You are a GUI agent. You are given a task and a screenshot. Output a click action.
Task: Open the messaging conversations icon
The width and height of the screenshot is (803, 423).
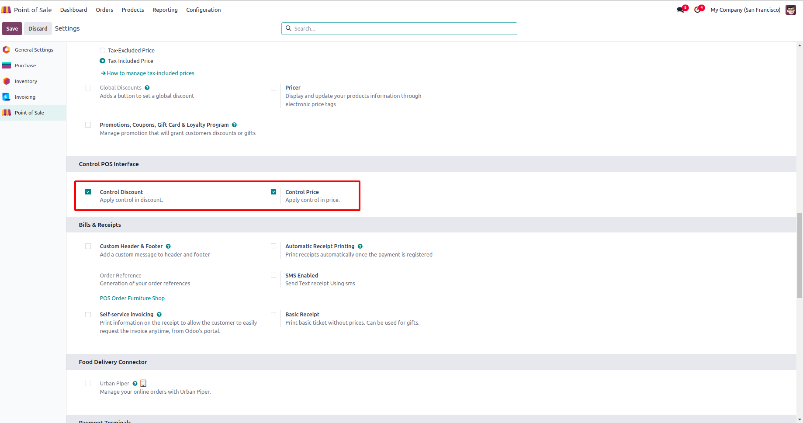point(681,10)
